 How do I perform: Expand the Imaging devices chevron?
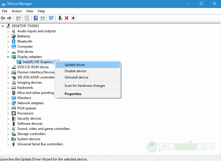click(8, 82)
